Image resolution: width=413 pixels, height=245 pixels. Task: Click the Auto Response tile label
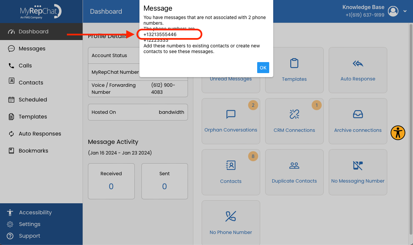point(358,79)
